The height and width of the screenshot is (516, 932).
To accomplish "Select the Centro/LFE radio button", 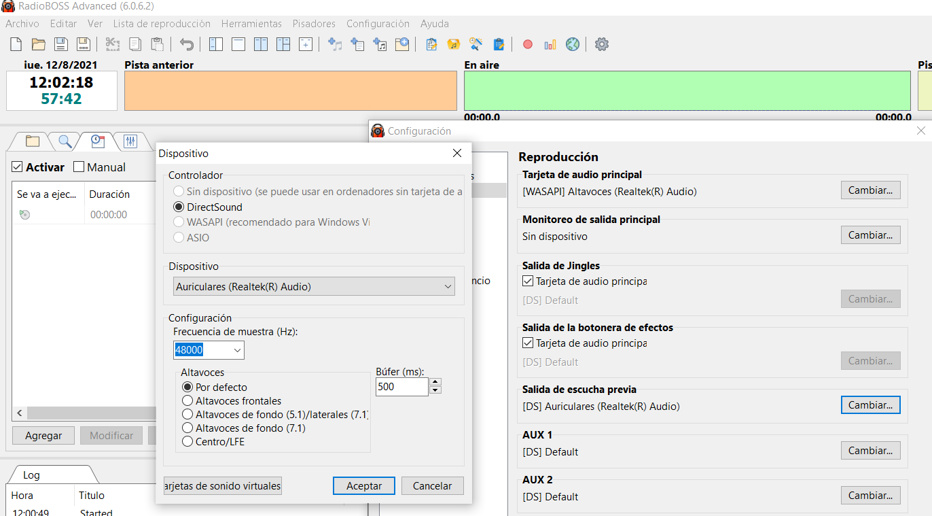I will click(187, 442).
